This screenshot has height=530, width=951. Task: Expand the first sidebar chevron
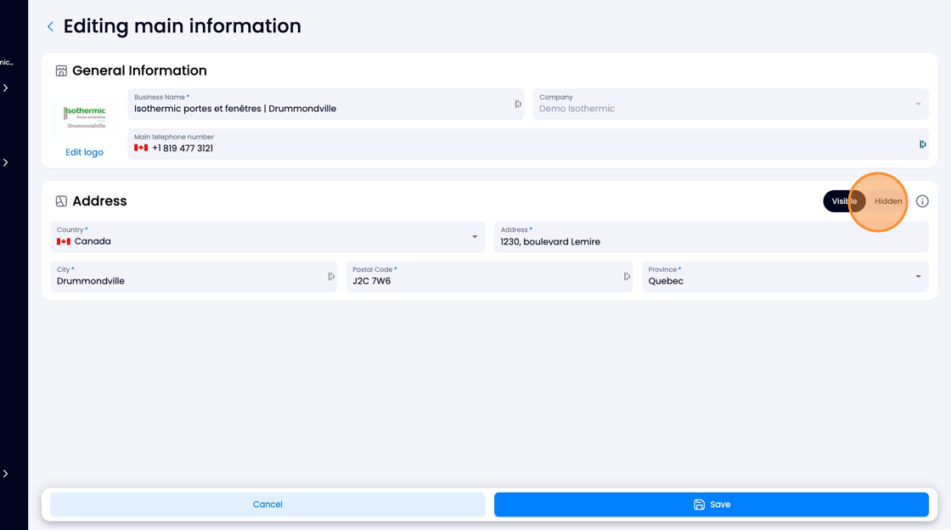coord(5,88)
